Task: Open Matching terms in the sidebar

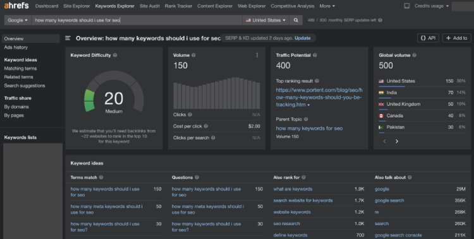Action: point(20,69)
